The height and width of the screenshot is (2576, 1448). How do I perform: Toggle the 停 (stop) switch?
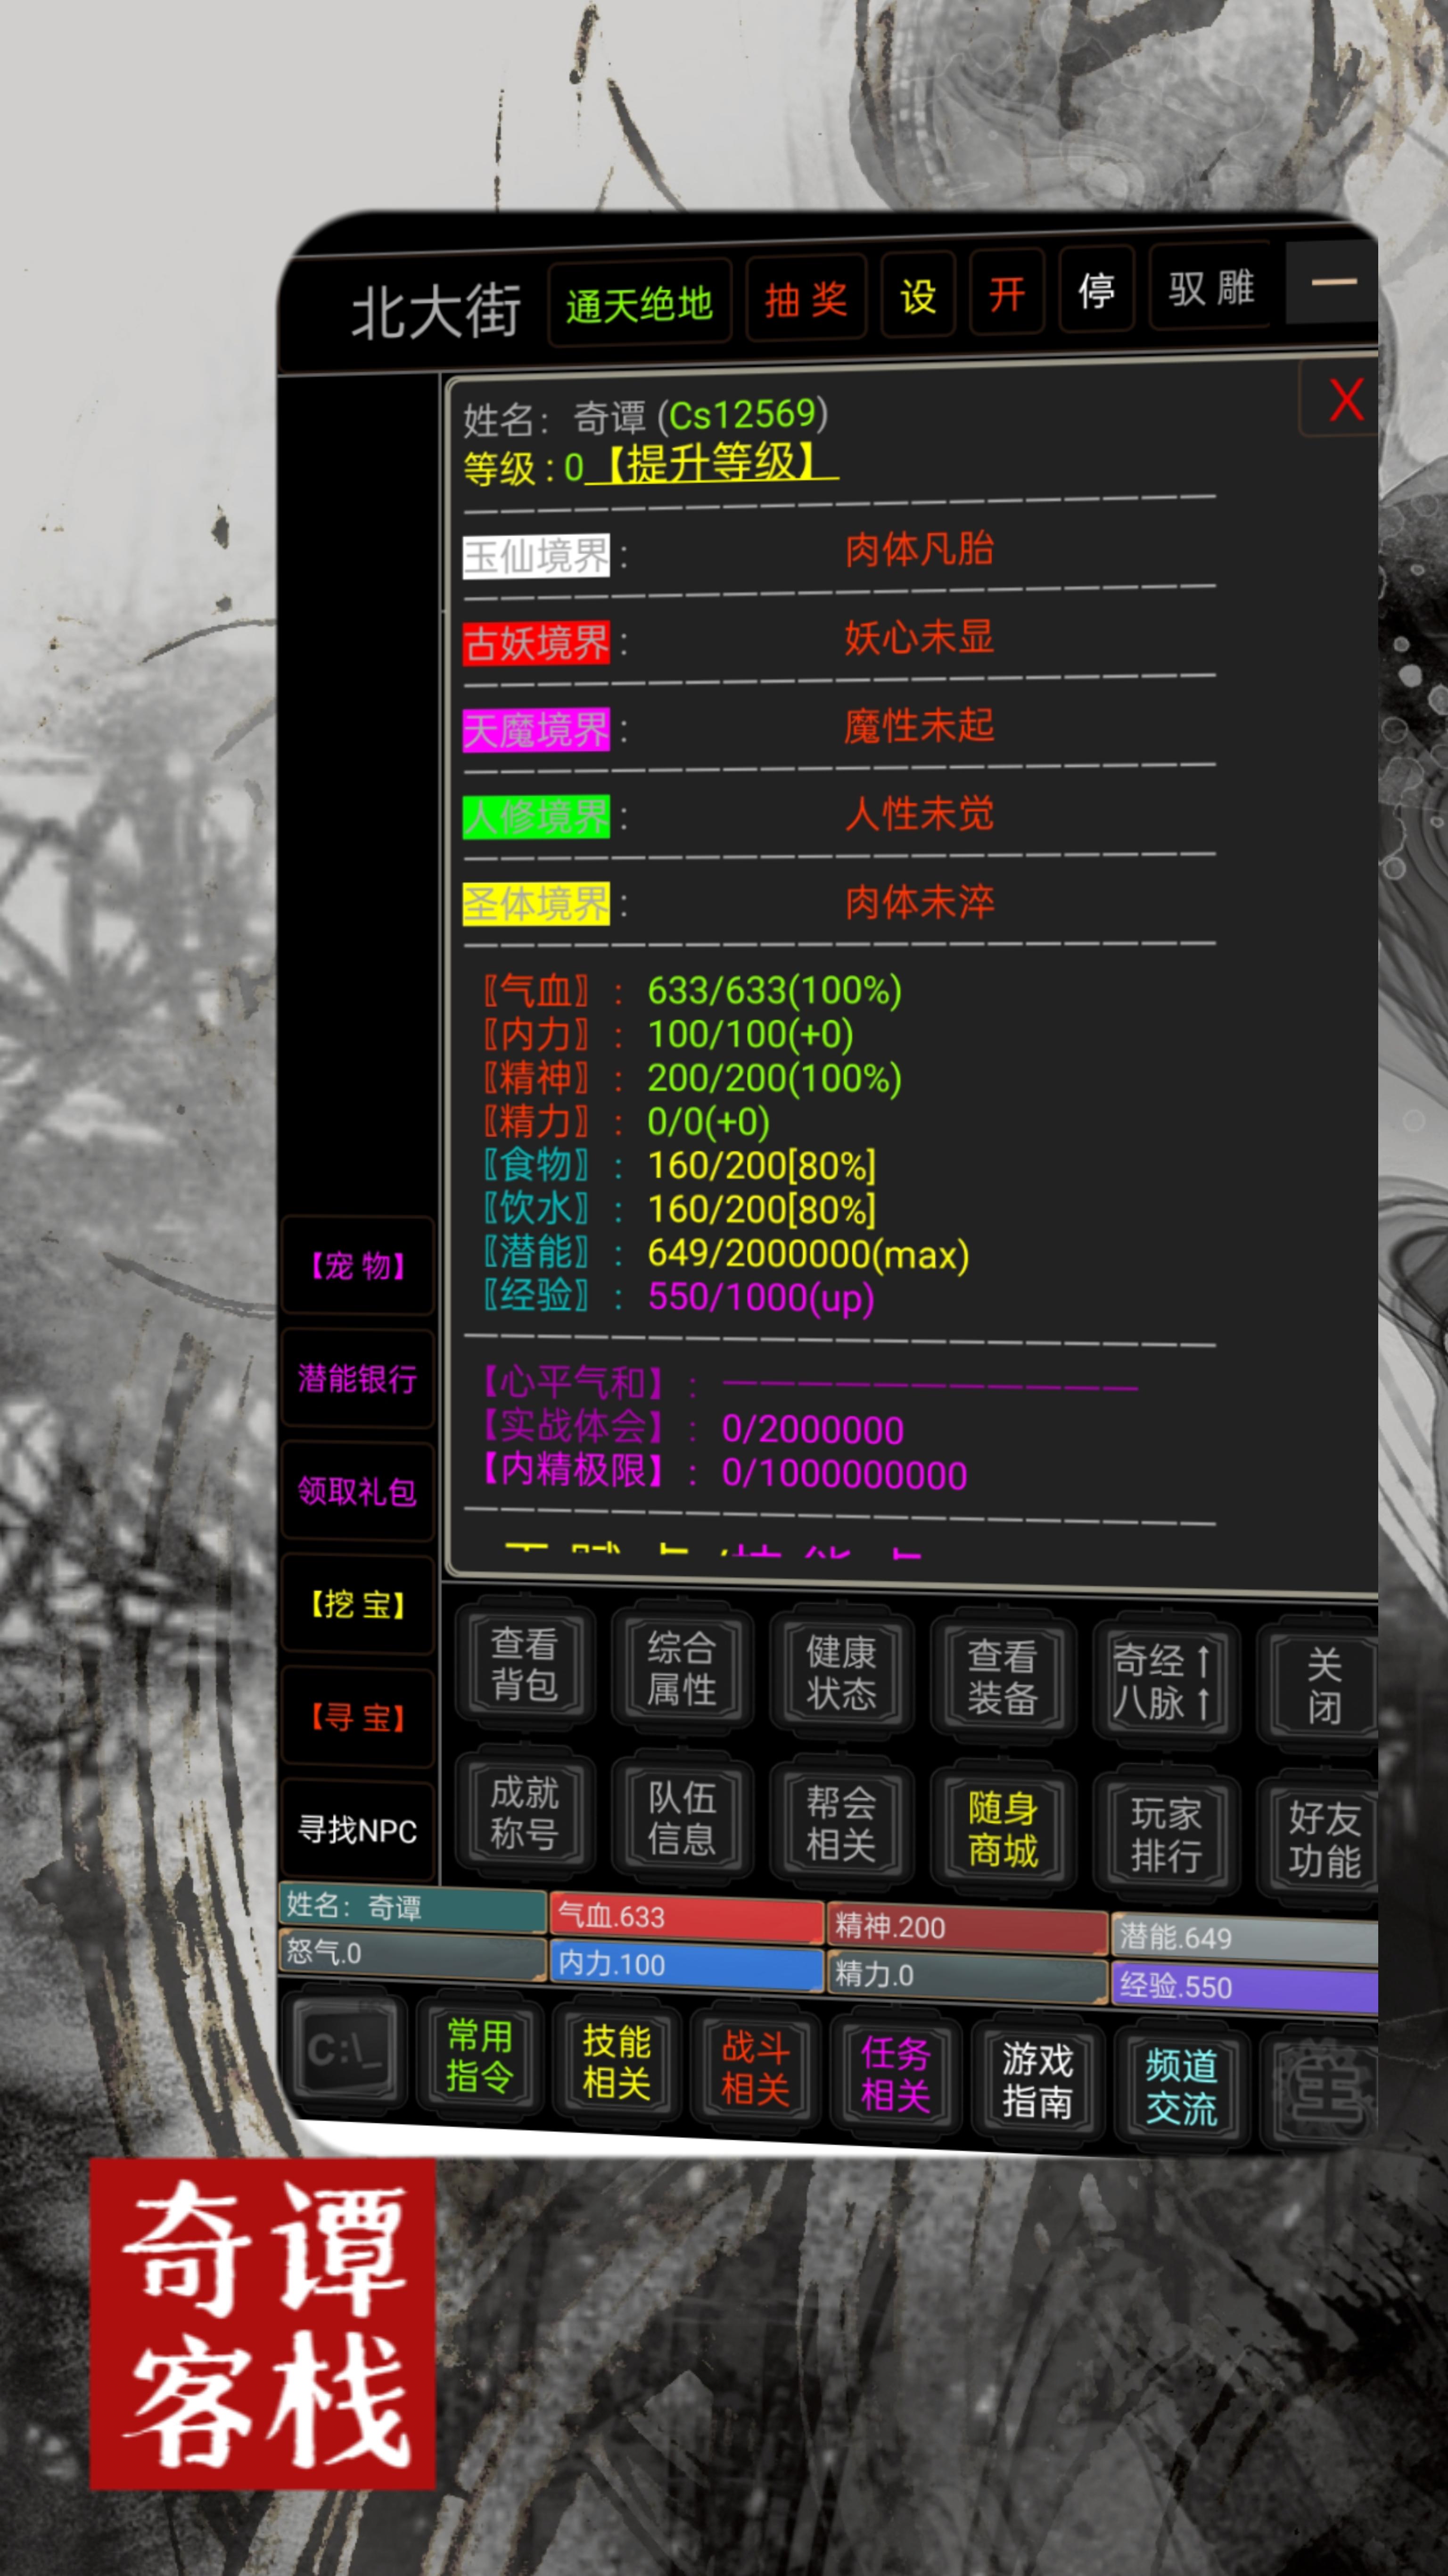1096,291
